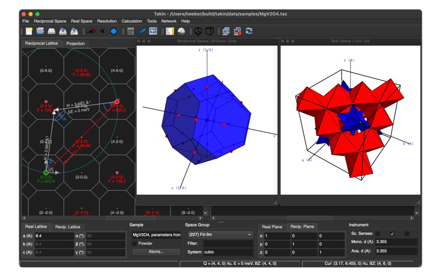This screenshot has width=440, height=275.
Task: Click resize grip of Unit Cell window
Action: tap(418, 202)
